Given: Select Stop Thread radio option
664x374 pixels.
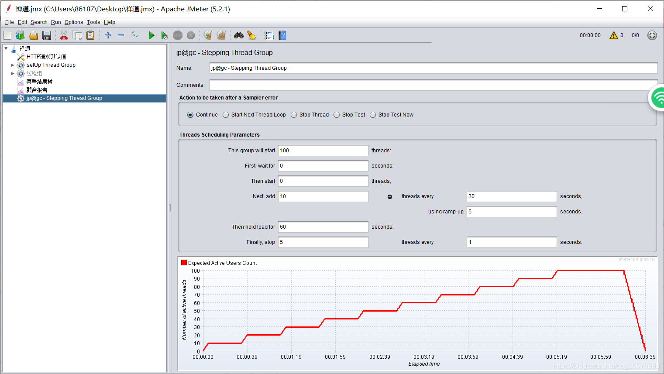Looking at the screenshot, I should point(294,115).
